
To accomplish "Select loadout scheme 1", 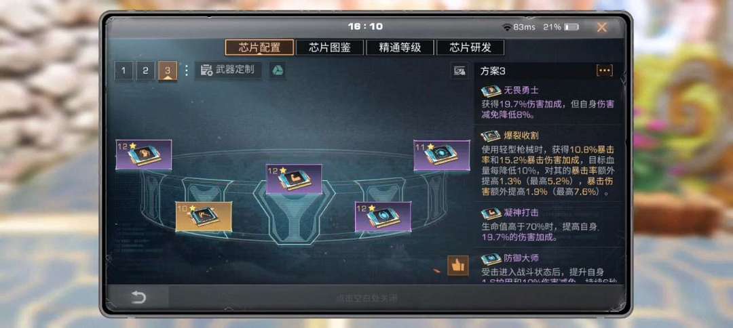I will pyautogui.click(x=124, y=71).
